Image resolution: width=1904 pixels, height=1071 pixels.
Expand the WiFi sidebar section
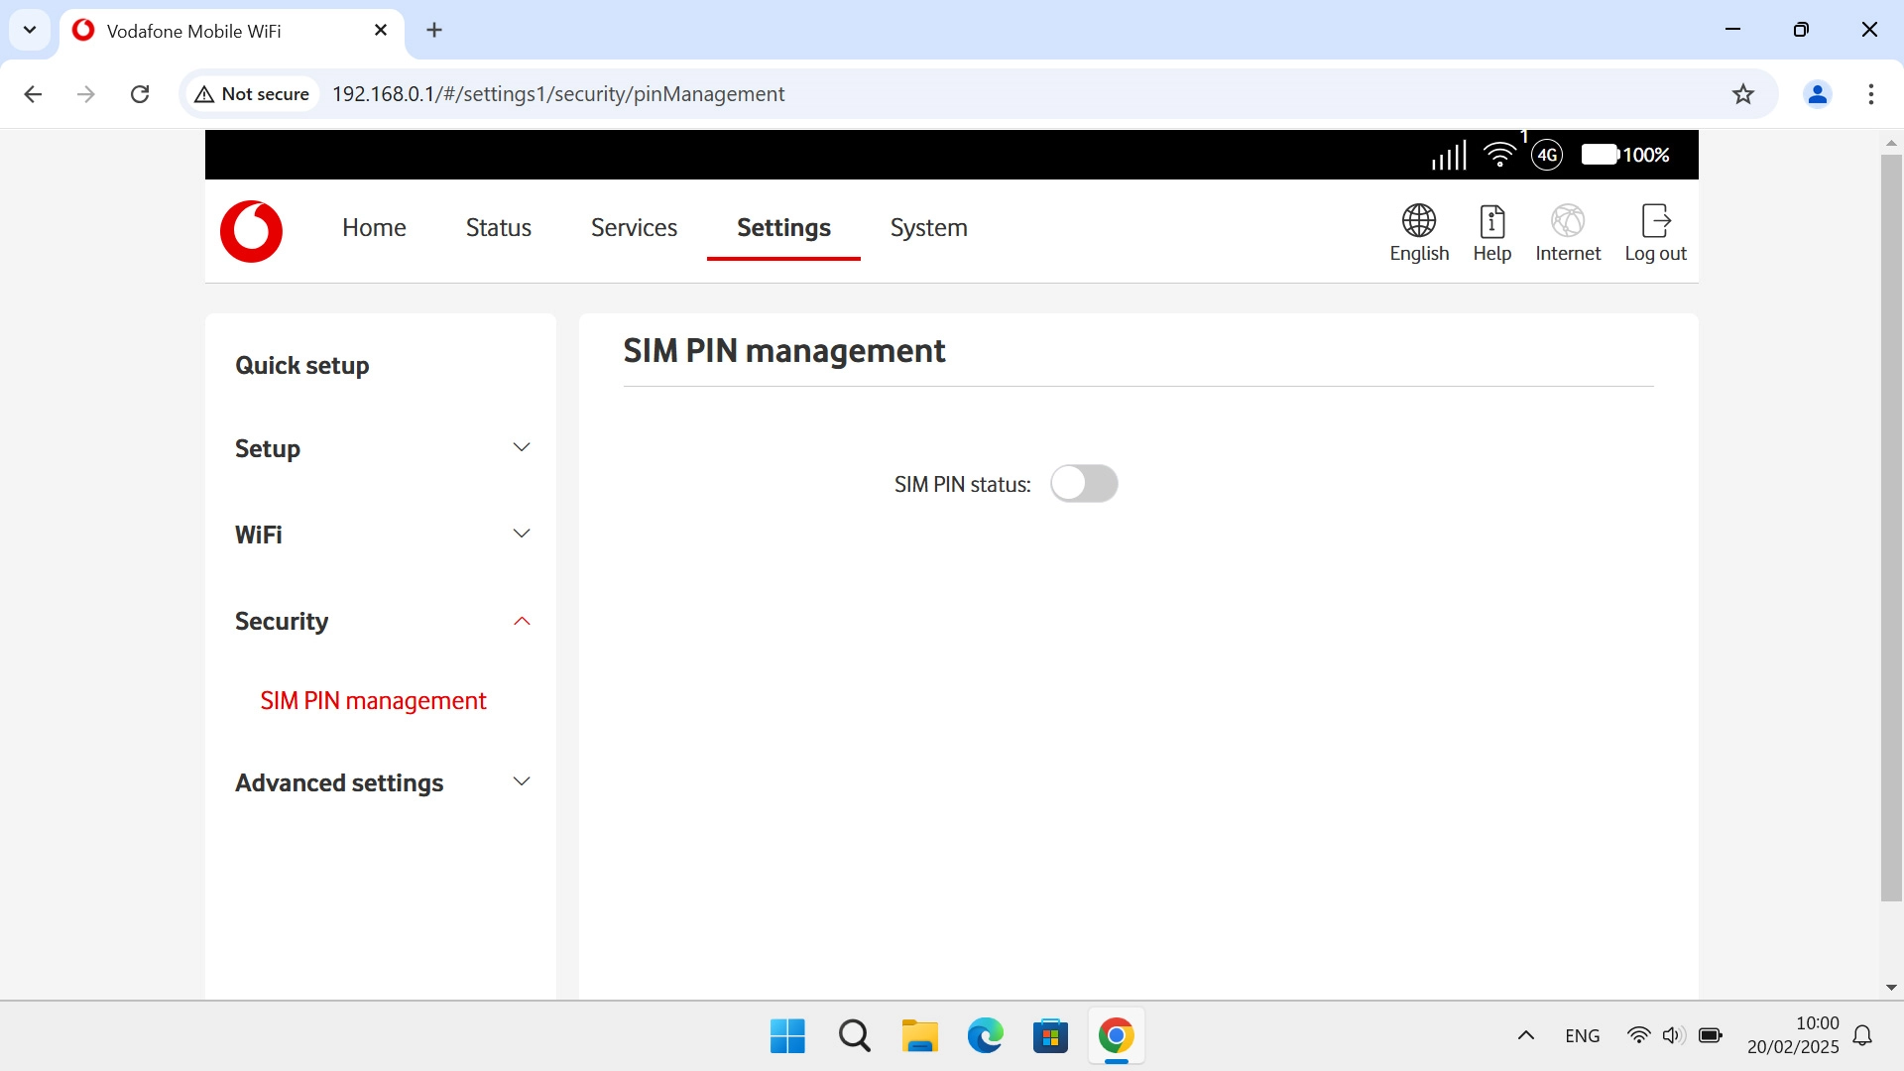coord(521,535)
